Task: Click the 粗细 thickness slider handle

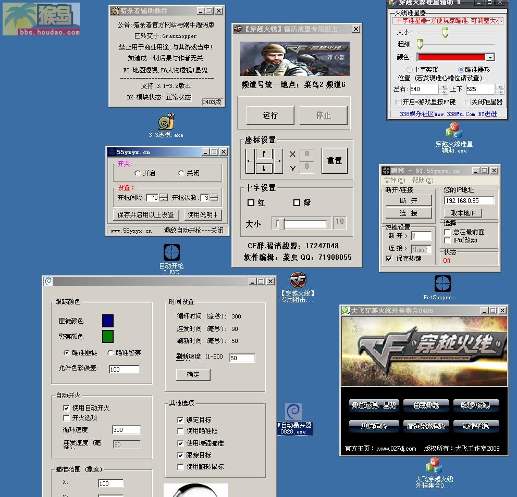Action: coord(420,44)
